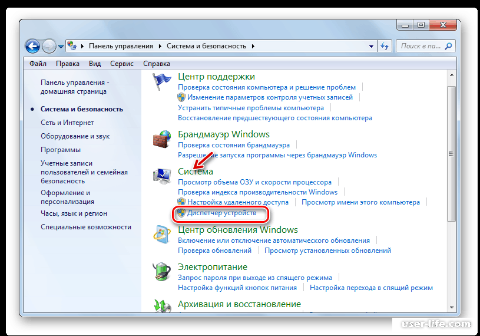The width and height of the screenshot is (480, 336).
Task: Click Просмотр имени этого компьютера
Action: (x=360, y=202)
